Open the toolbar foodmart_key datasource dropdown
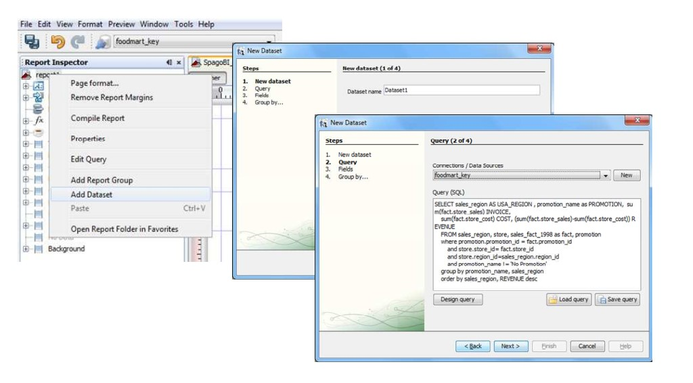Image resolution: width=693 pixels, height=383 pixels. [268, 42]
